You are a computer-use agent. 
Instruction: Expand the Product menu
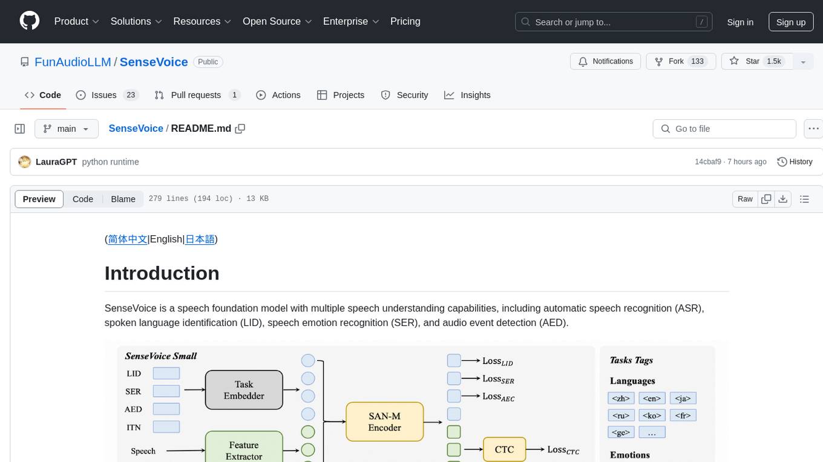pyautogui.click(x=77, y=21)
